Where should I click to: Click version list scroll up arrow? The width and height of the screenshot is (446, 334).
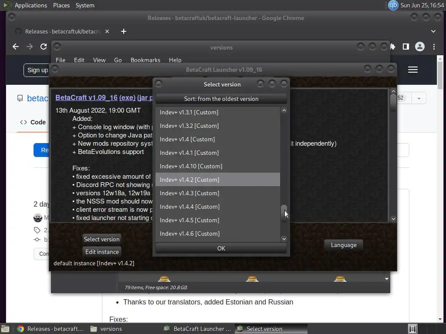tap(284, 110)
